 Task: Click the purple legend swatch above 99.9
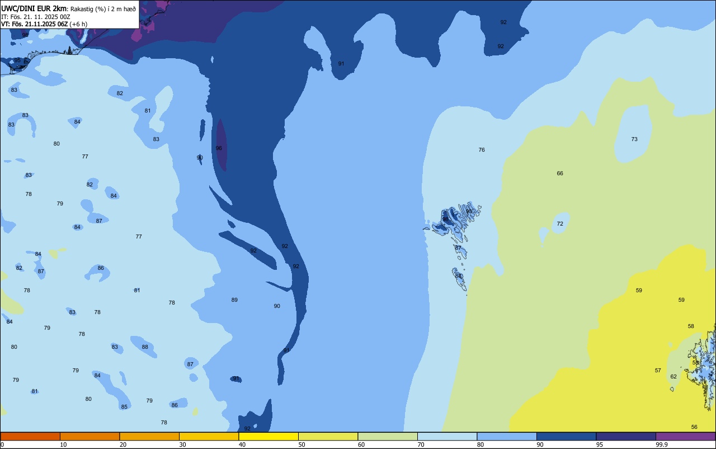point(685,436)
